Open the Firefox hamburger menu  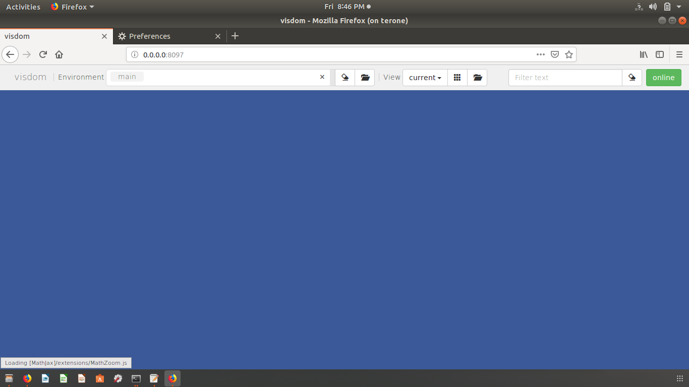pyautogui.click(x=679, y=54)
